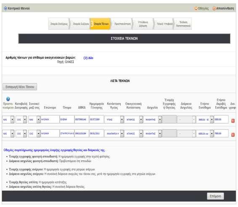
Task: Click the Όνομα field containing ΕΛΕΝΗ
Action: click(x=67, y=119)
